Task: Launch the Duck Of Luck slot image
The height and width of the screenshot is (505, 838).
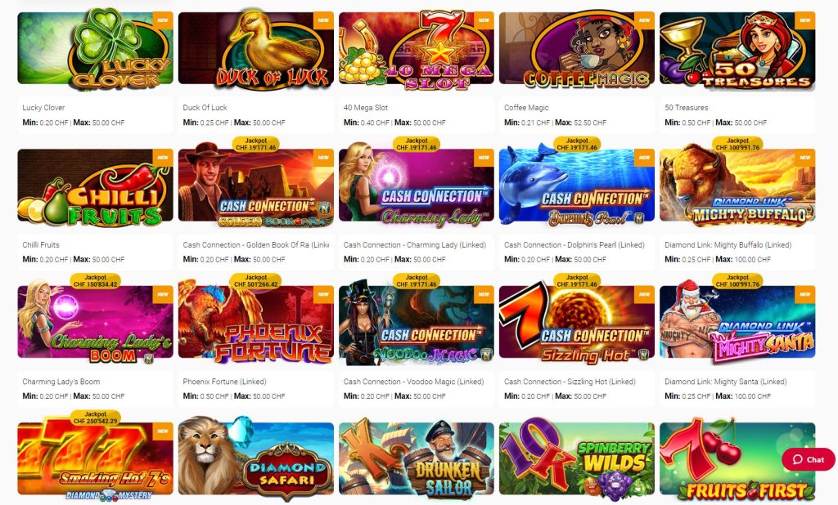Action: [256, 48]
